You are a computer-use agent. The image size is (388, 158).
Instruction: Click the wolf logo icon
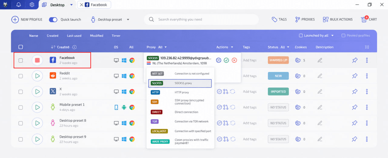click(x=5, y=5)
